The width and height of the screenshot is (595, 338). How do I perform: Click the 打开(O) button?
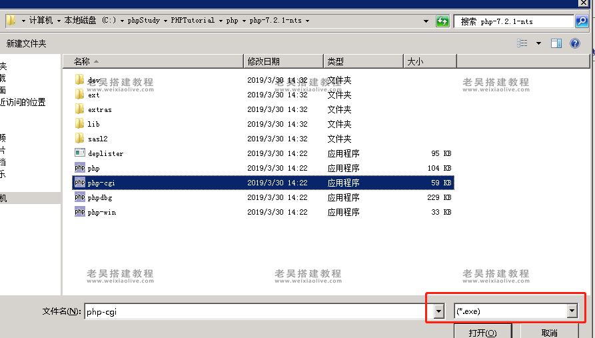[x=482, y=331]
